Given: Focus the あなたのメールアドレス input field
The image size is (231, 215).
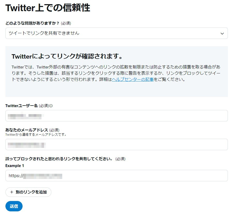Looking at the screenshot, I should coord(116,144).
